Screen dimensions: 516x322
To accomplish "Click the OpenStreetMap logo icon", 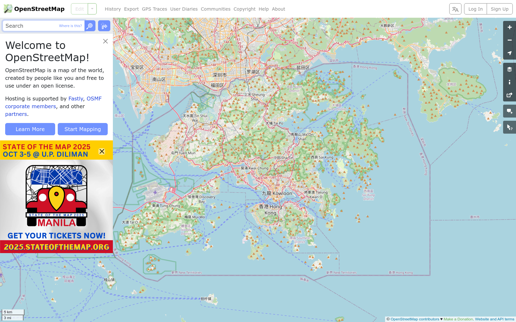I will (8, 9).
